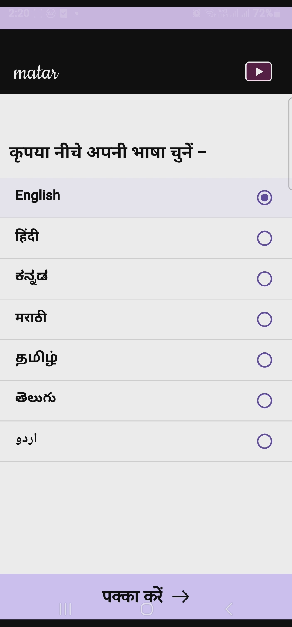Click the arrow beside पक्का करें
The height and width of the screenshot is (627, 292).
[x=181, y=597]
